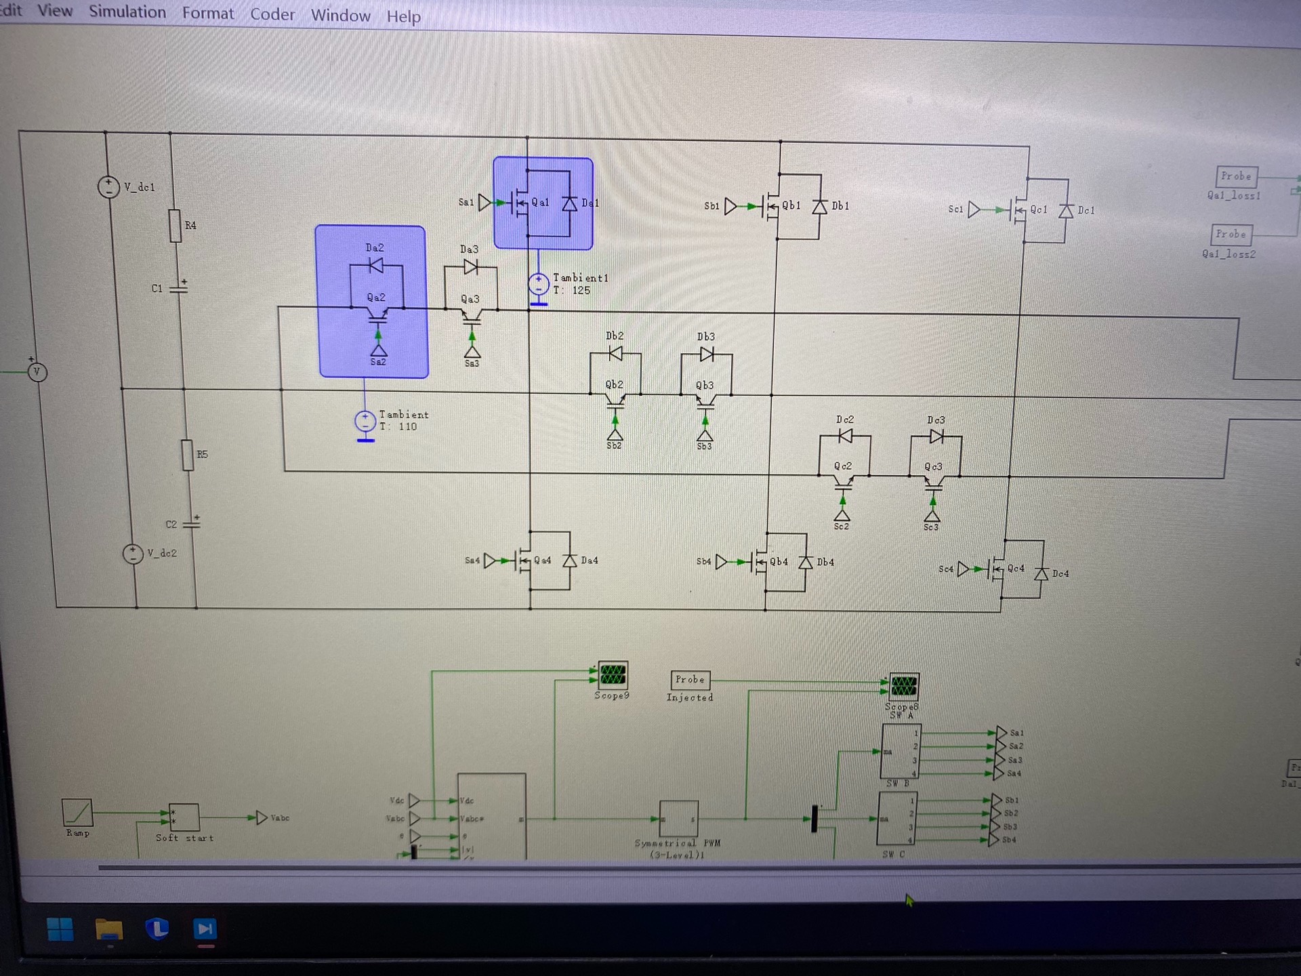This screenshot has height=976, width=1301.
Task: Open File Explorer from taskbar
Action: tap(108, 929)
